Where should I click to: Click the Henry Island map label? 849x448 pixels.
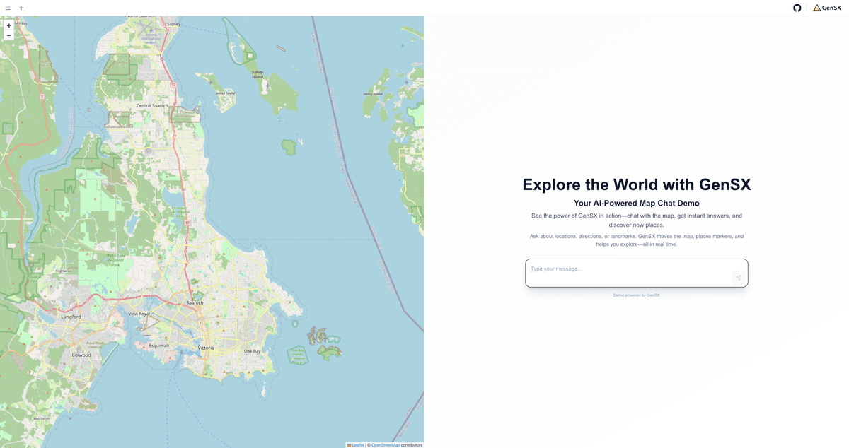[x=373, y=93]
